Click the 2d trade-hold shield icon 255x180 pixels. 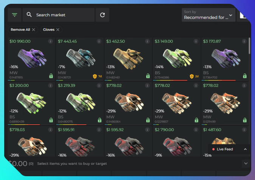192,76
